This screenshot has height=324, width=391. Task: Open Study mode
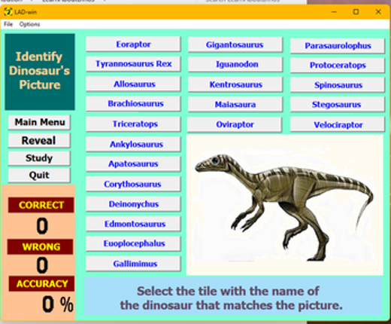pyautogui.click(x=39, y=158)
